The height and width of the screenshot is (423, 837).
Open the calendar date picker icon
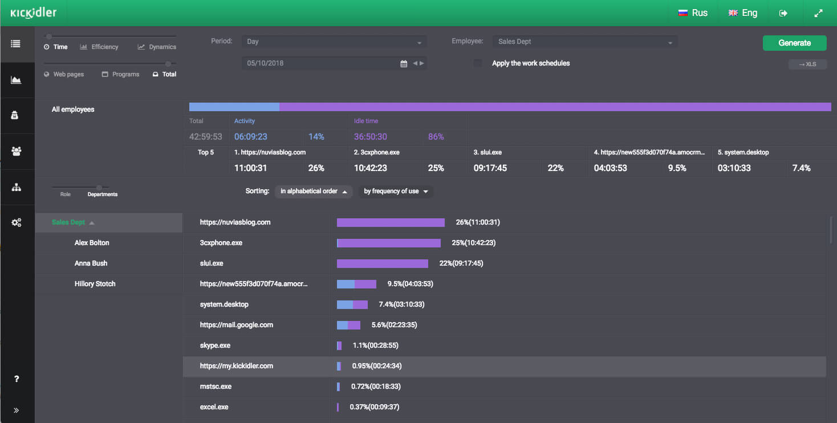(404, 64)
